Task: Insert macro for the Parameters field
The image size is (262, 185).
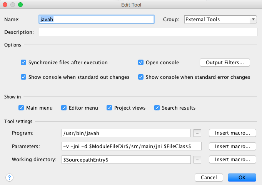Action: pyautogui.click(x=232, y=146)
